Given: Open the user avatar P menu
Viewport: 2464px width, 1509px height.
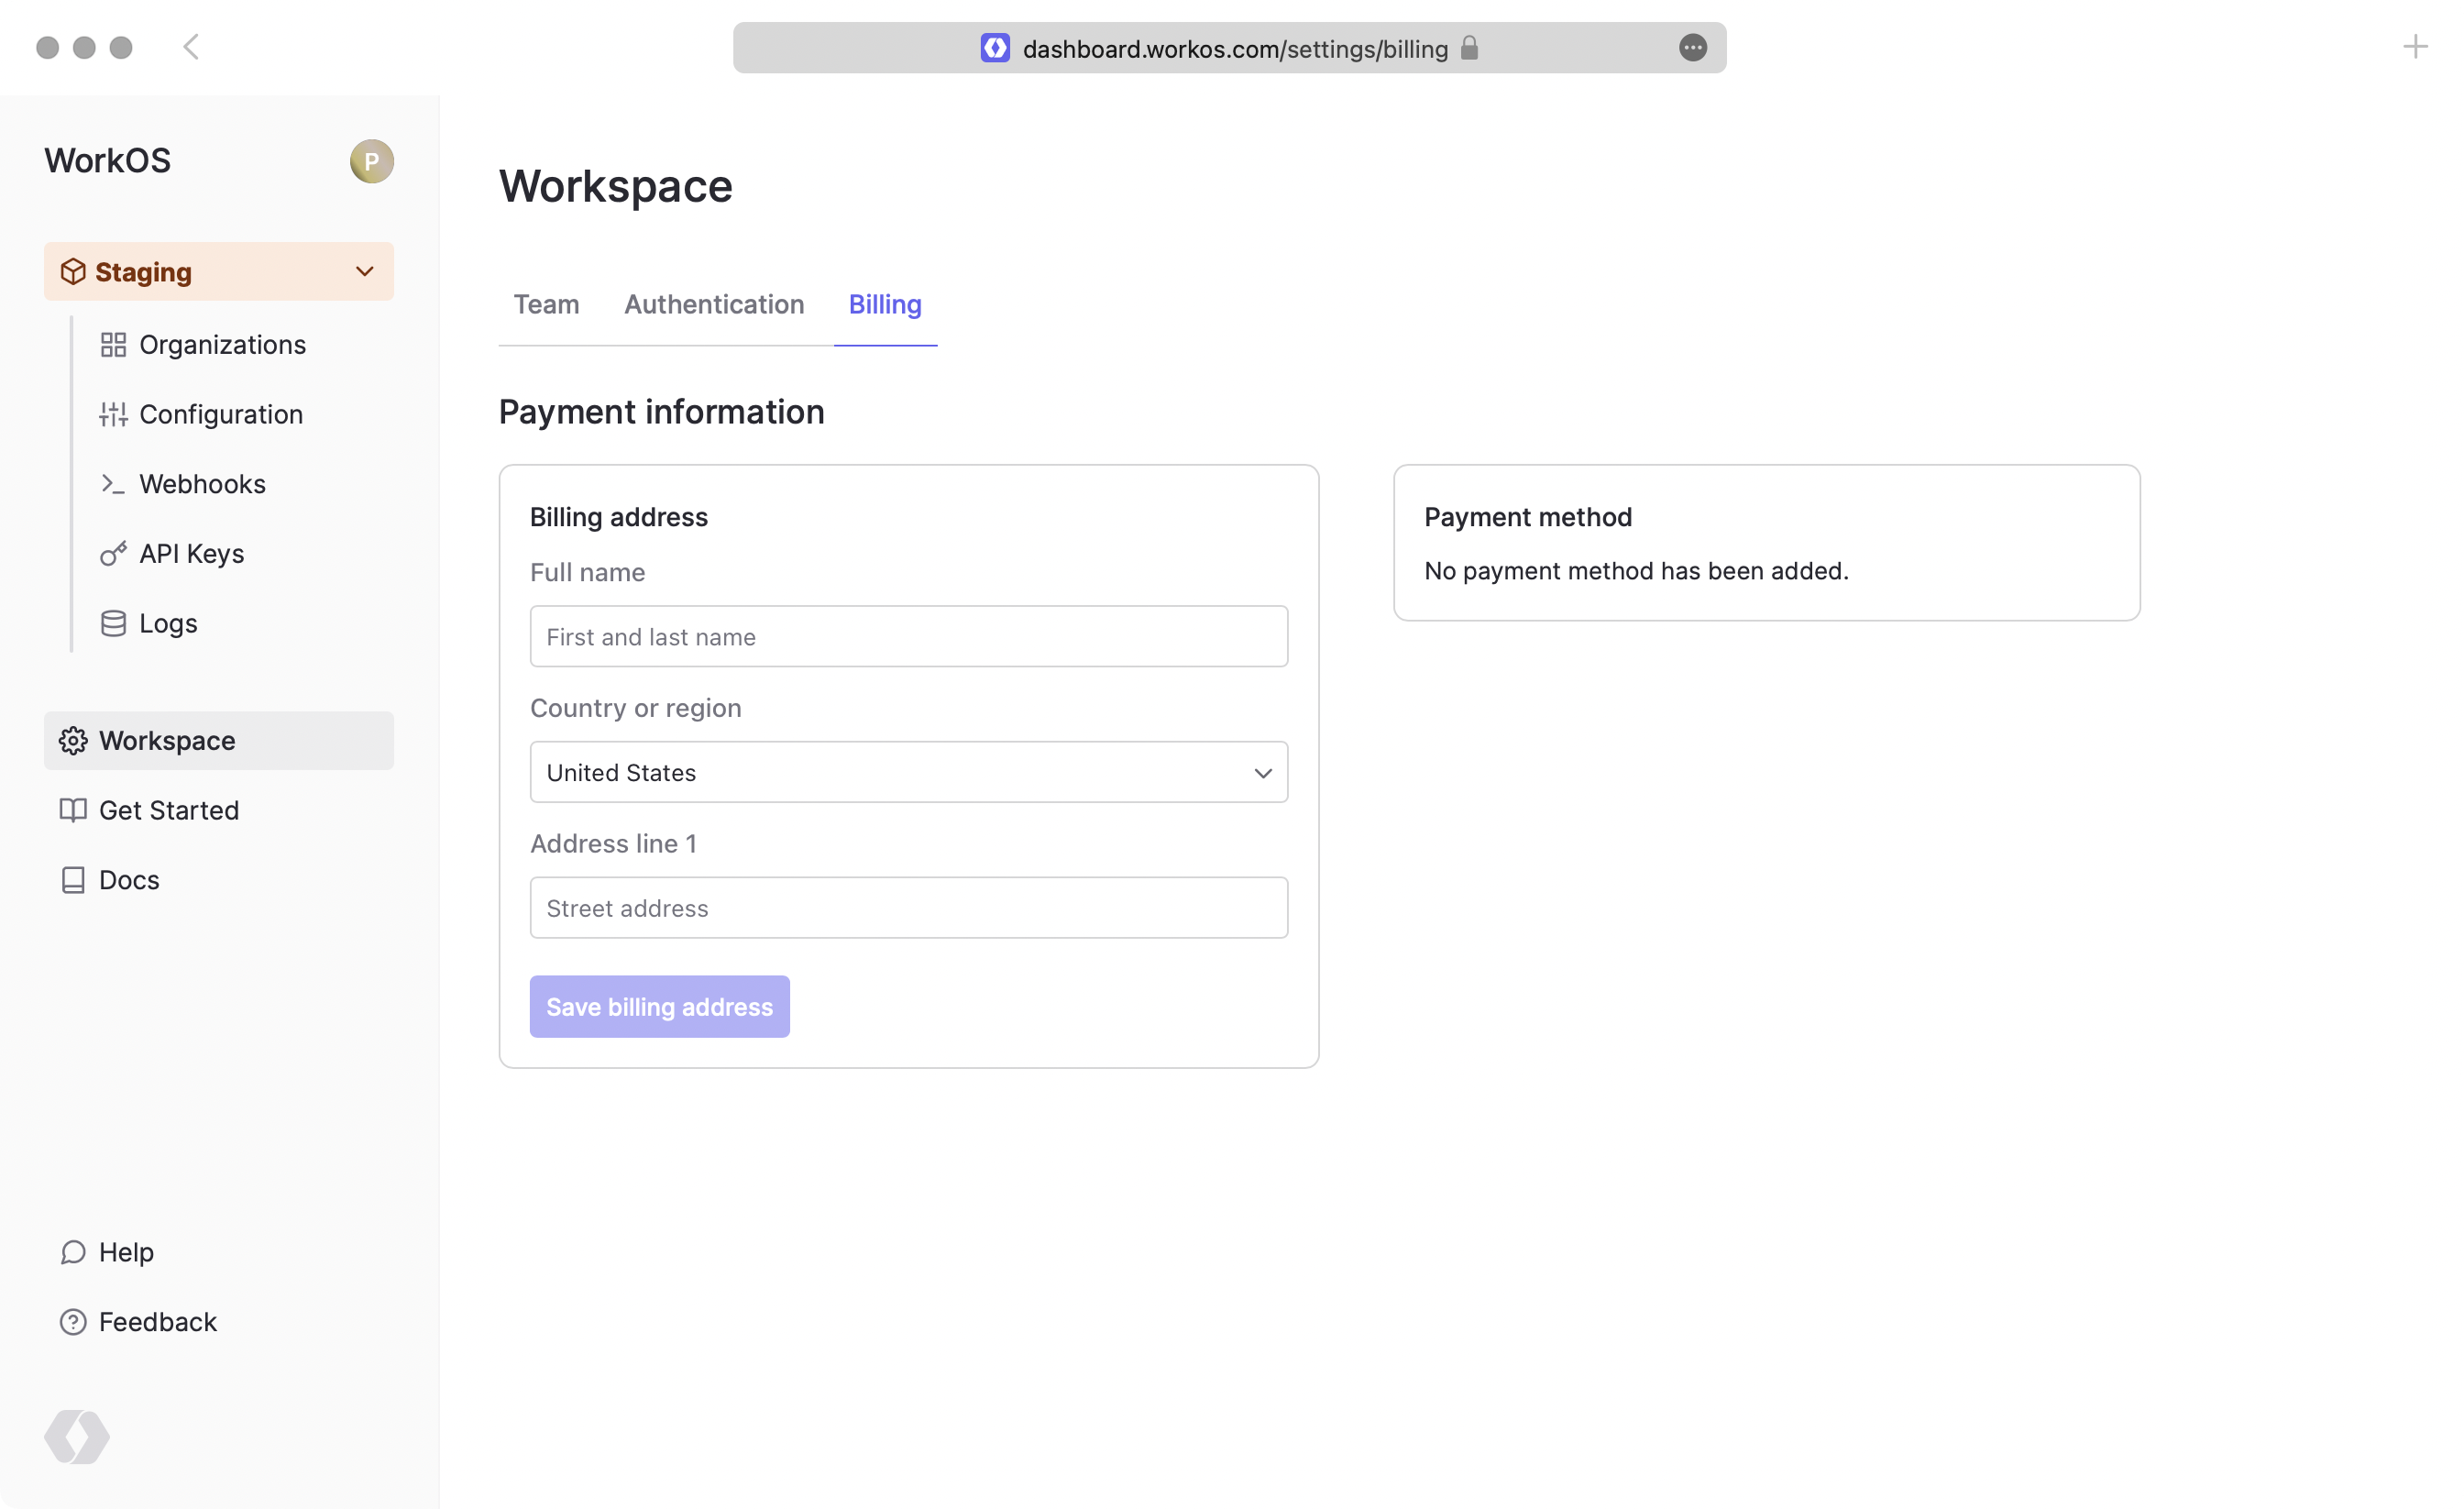Looking at the screenshot, I should pos(371,161).
